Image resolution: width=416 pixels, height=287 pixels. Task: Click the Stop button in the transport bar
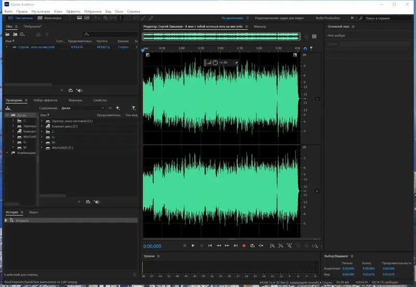tap(185, 245)
